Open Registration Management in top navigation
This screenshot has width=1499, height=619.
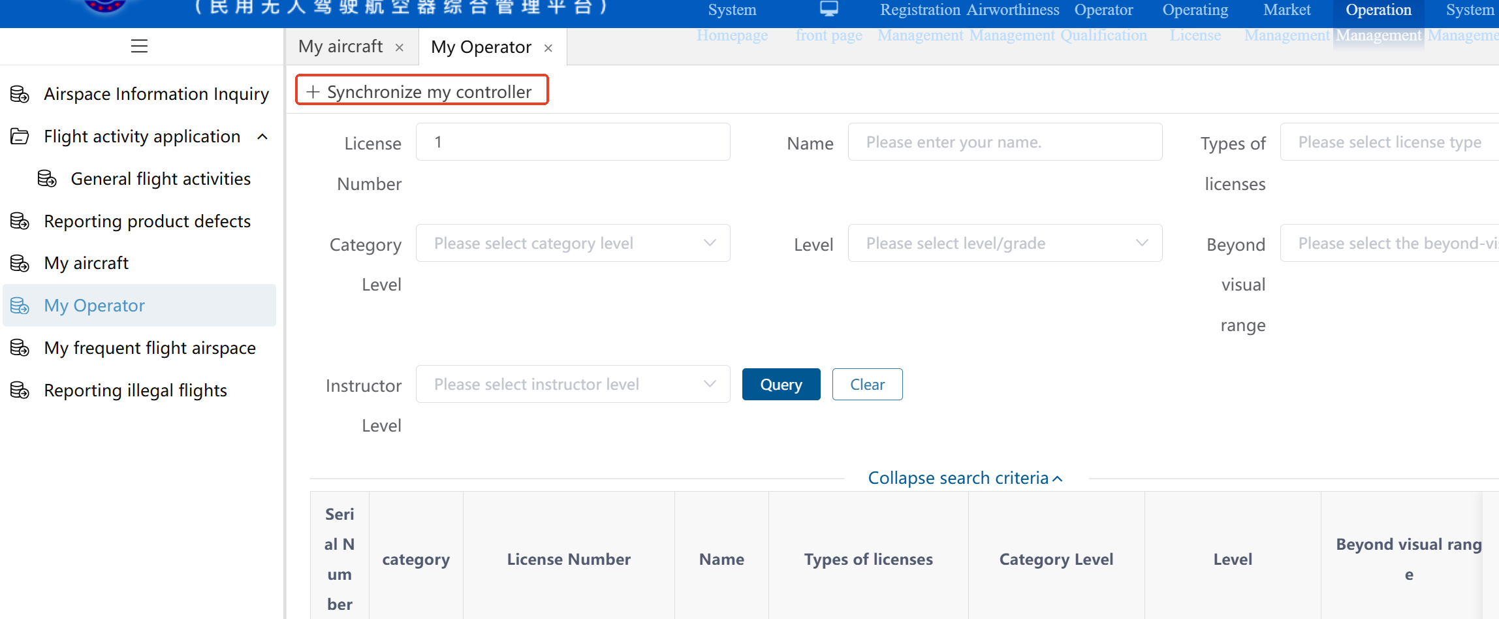coord(921,22)
